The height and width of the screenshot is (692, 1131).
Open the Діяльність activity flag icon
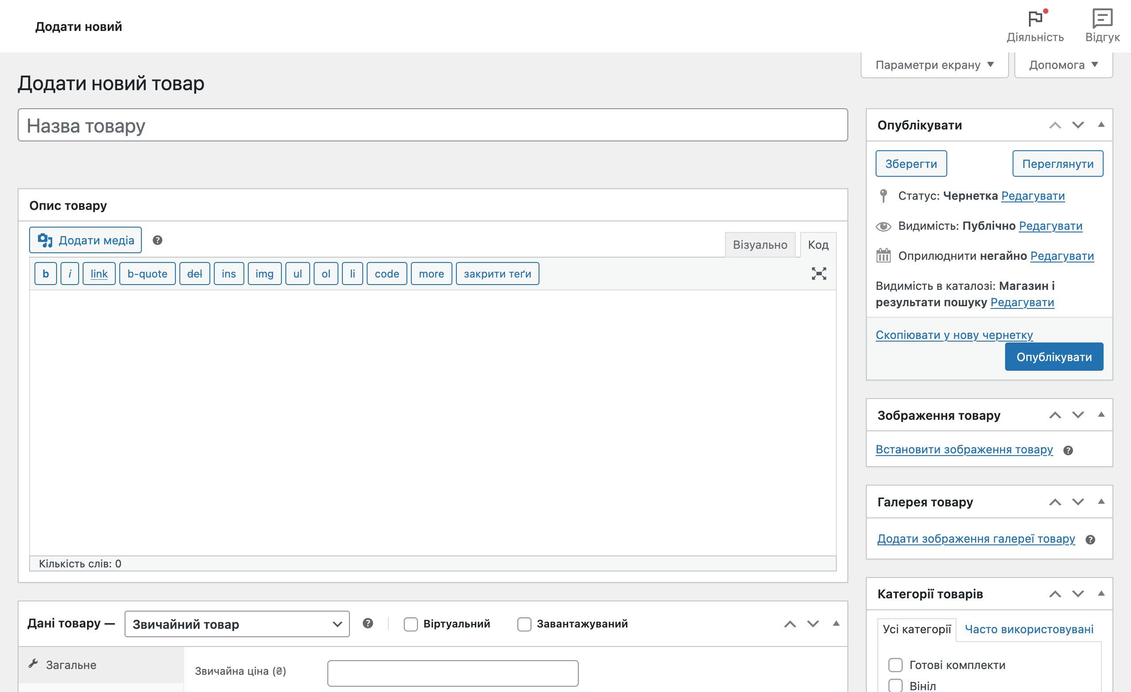(x=1035, y=19)
